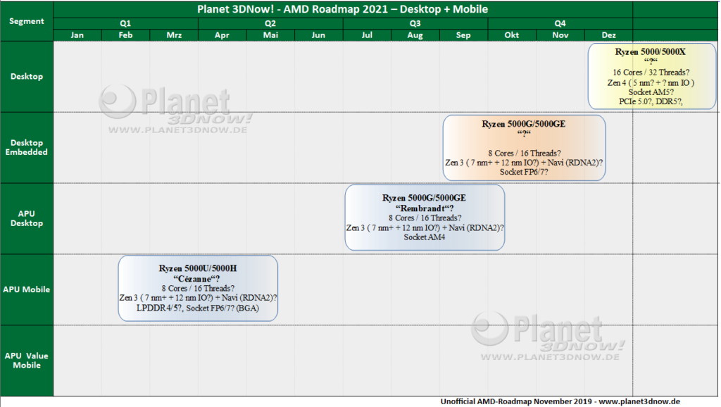Click the "Socket AM4" text
Screen dimensions: 721x407
coord(425,237)
